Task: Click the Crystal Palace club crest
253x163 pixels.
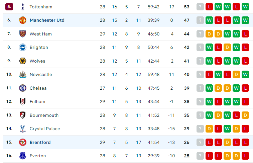Action: point(23,129)
